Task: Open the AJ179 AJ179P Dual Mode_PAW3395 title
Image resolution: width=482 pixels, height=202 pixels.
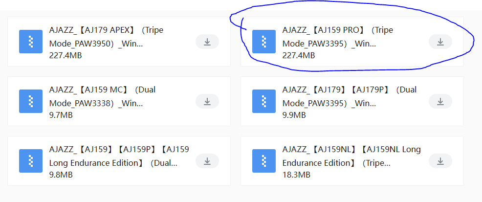Action: 349,96
